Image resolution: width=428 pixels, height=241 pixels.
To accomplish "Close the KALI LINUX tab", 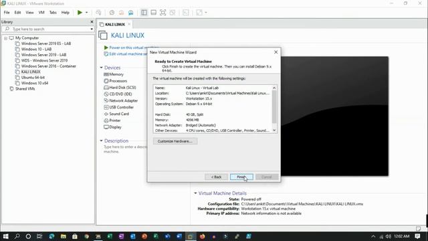I will [x=129, y=24].
